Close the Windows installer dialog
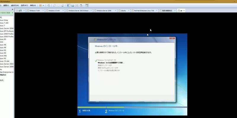Screen dimensions: 237x118 (172, 38)
